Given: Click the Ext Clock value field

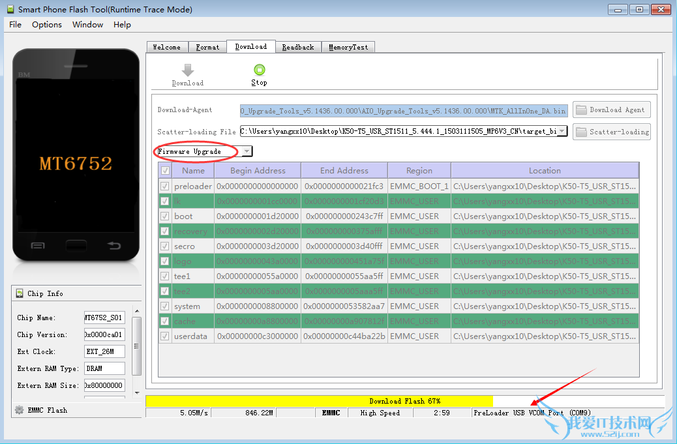Looking at the screenshot, I should coord(104,351).
